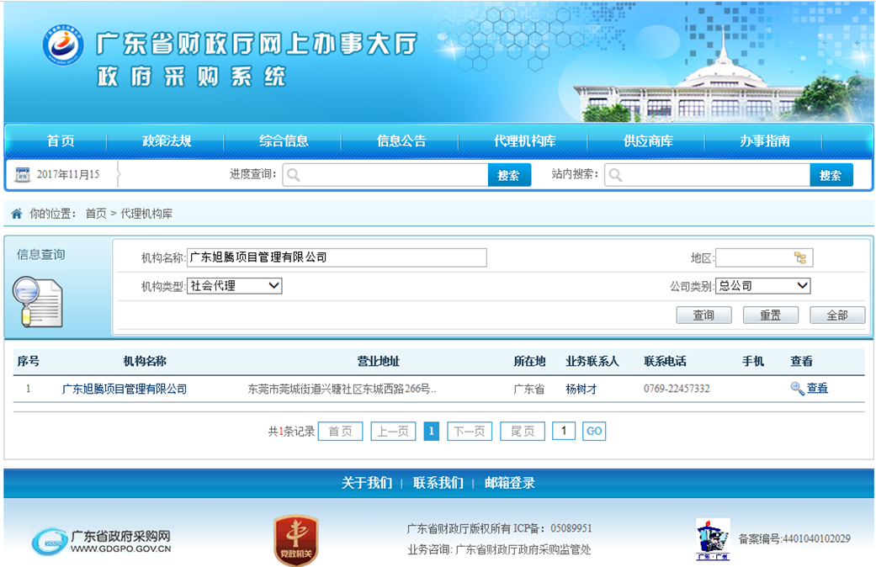Open the 综合信息 navigation tab

[284, 140]
